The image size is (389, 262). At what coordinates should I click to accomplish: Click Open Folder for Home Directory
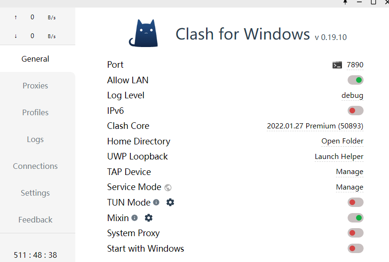pyautogui.click(x=342, y=141)
